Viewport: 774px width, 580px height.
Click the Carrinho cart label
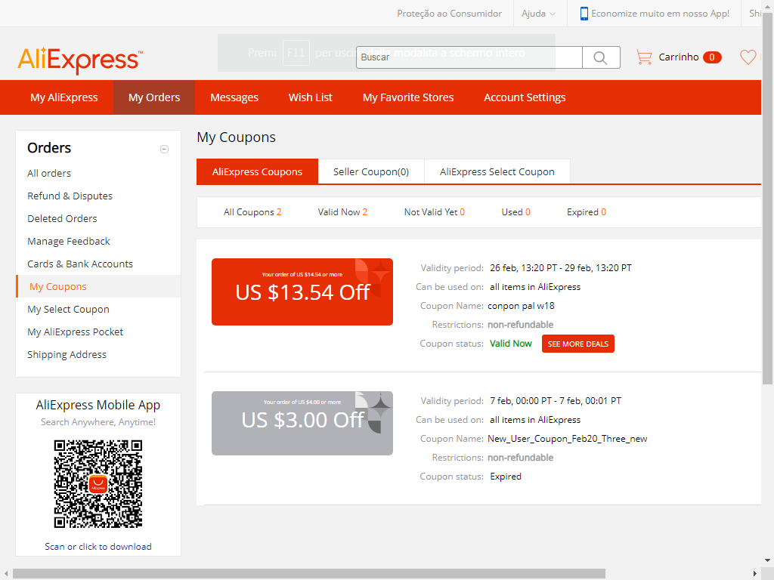pos(679,57)
